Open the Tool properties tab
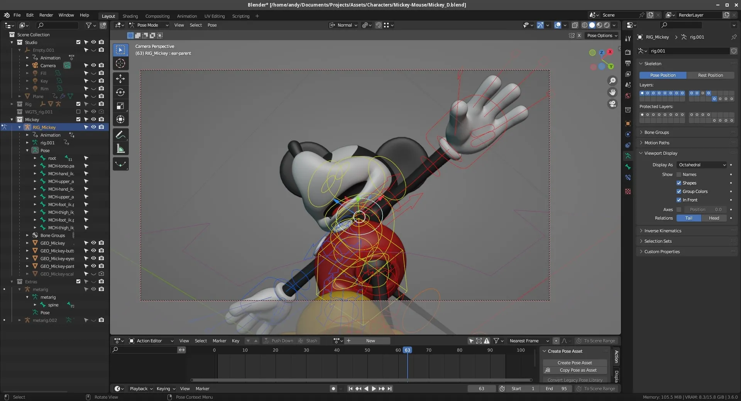 click(628, 39)
